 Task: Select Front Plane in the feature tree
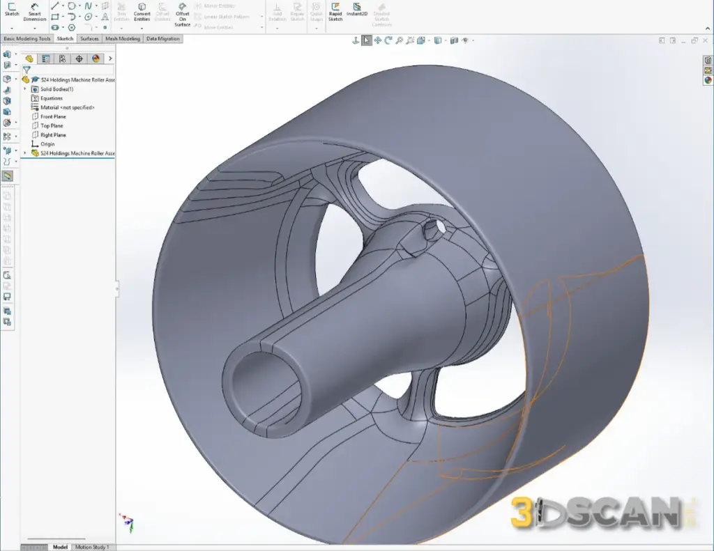coord(53,116)
